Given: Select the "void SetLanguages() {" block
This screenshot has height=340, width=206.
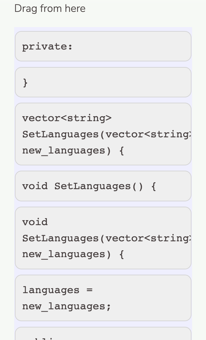Looking at the screenshot, I should pos(103,186).
